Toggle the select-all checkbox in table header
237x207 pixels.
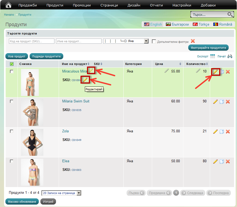12,64
